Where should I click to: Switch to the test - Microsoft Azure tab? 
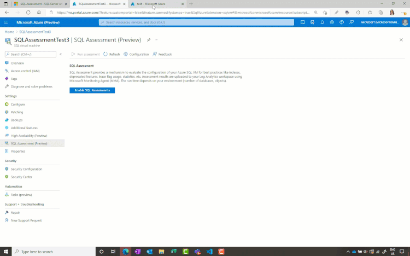[154, 4]
